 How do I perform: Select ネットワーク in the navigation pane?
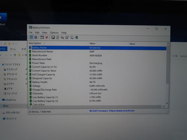(x=9, y=118)
